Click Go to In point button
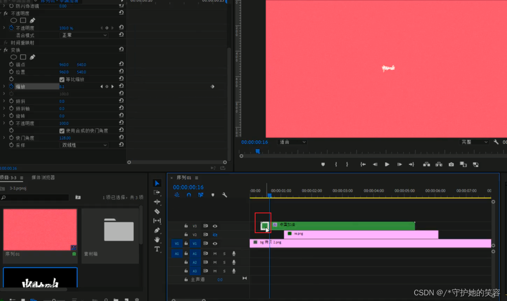This screenshot has height=301, width=507. [363, 164]
